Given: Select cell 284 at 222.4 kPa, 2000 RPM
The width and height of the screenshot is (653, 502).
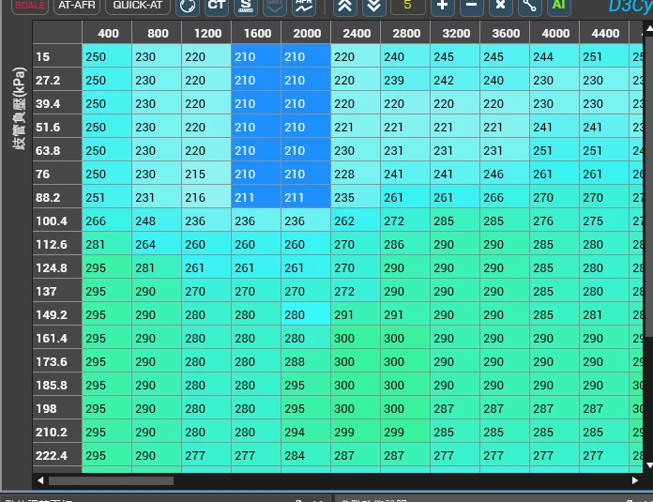Looking at the screenshot, I should click(306, 455).
